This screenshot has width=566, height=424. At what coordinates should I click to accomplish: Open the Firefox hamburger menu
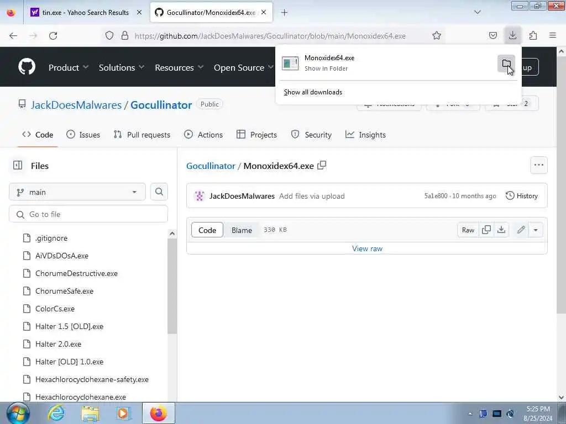coord(552,35)
